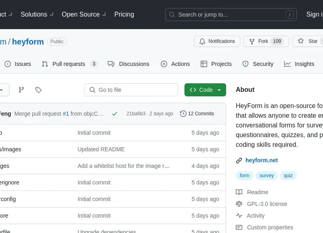
Task: Click the fork count 109
Action: click(x=277, y=41)
